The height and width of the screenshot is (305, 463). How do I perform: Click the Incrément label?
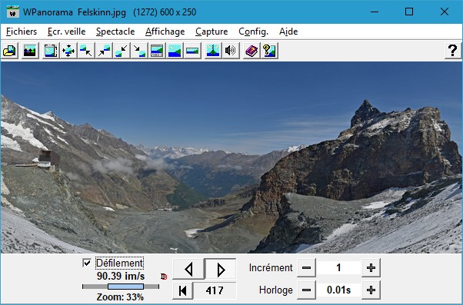(x=271, y=268)
